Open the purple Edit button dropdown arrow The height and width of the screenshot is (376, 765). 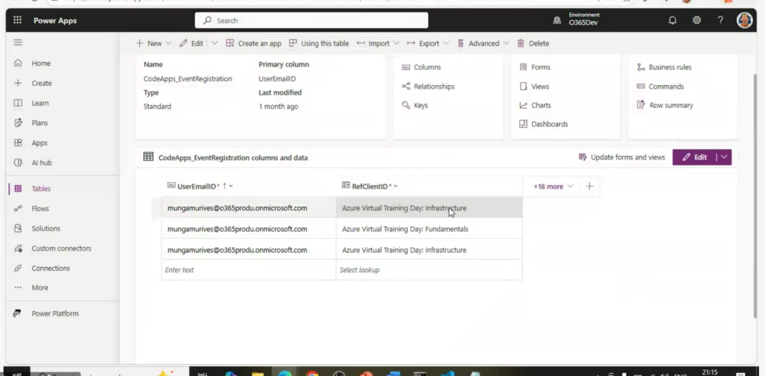pyautogui.click(x=723, y=157)
